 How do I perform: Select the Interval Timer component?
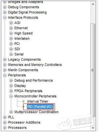pos(38,101)
